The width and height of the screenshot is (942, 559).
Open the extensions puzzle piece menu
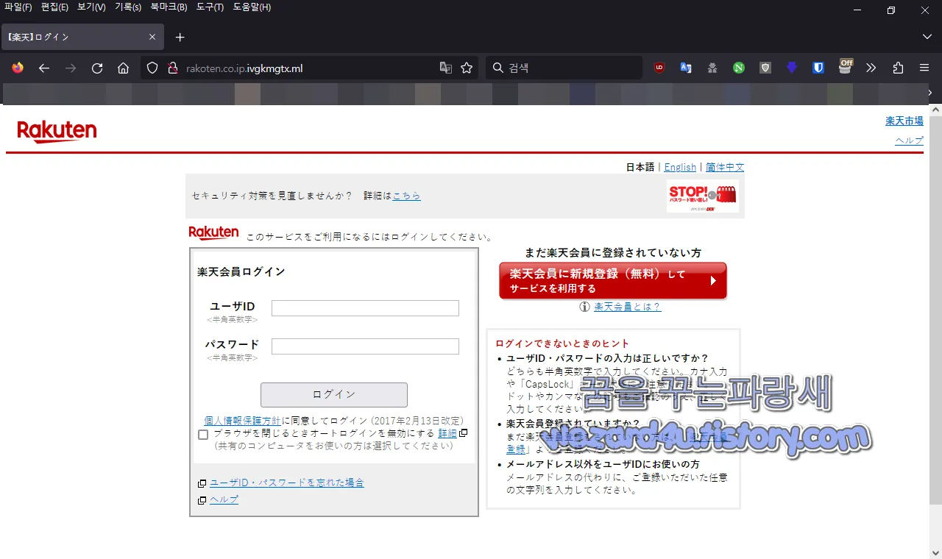pyautogui.click(x=898, y=68)
